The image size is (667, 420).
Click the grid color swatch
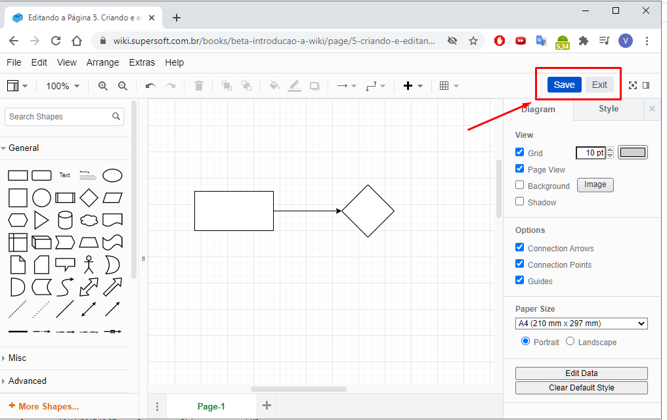click(633, 152)
